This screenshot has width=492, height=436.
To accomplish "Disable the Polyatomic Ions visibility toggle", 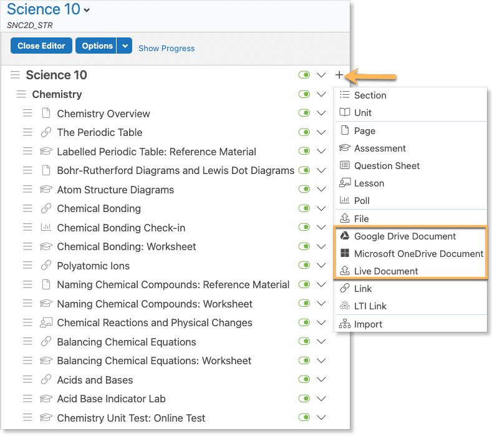I will [x=304, y=266].
